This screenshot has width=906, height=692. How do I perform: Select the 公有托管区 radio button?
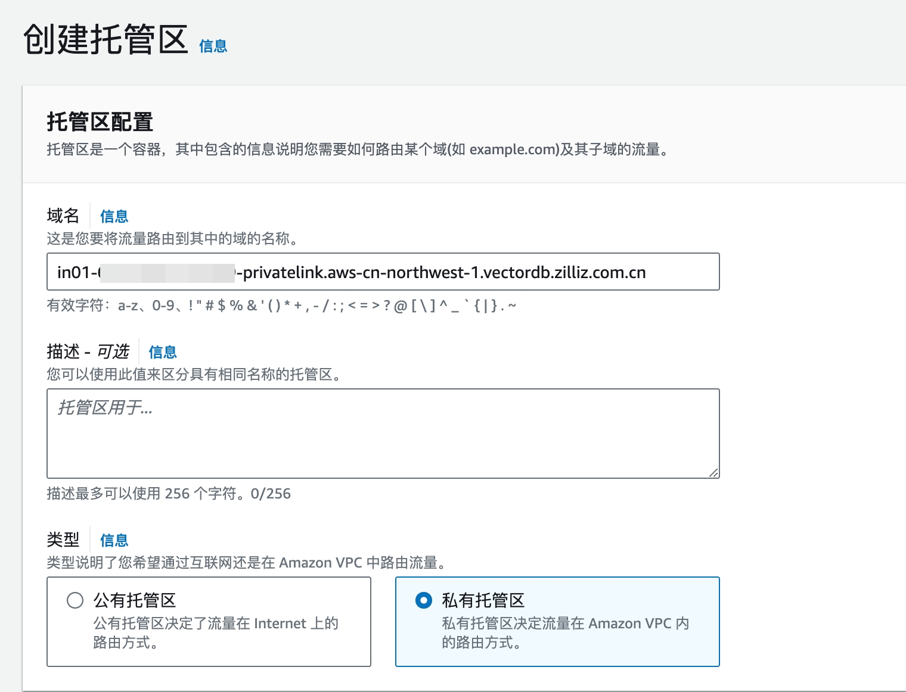pyautogui.click(x=75, y=600)
